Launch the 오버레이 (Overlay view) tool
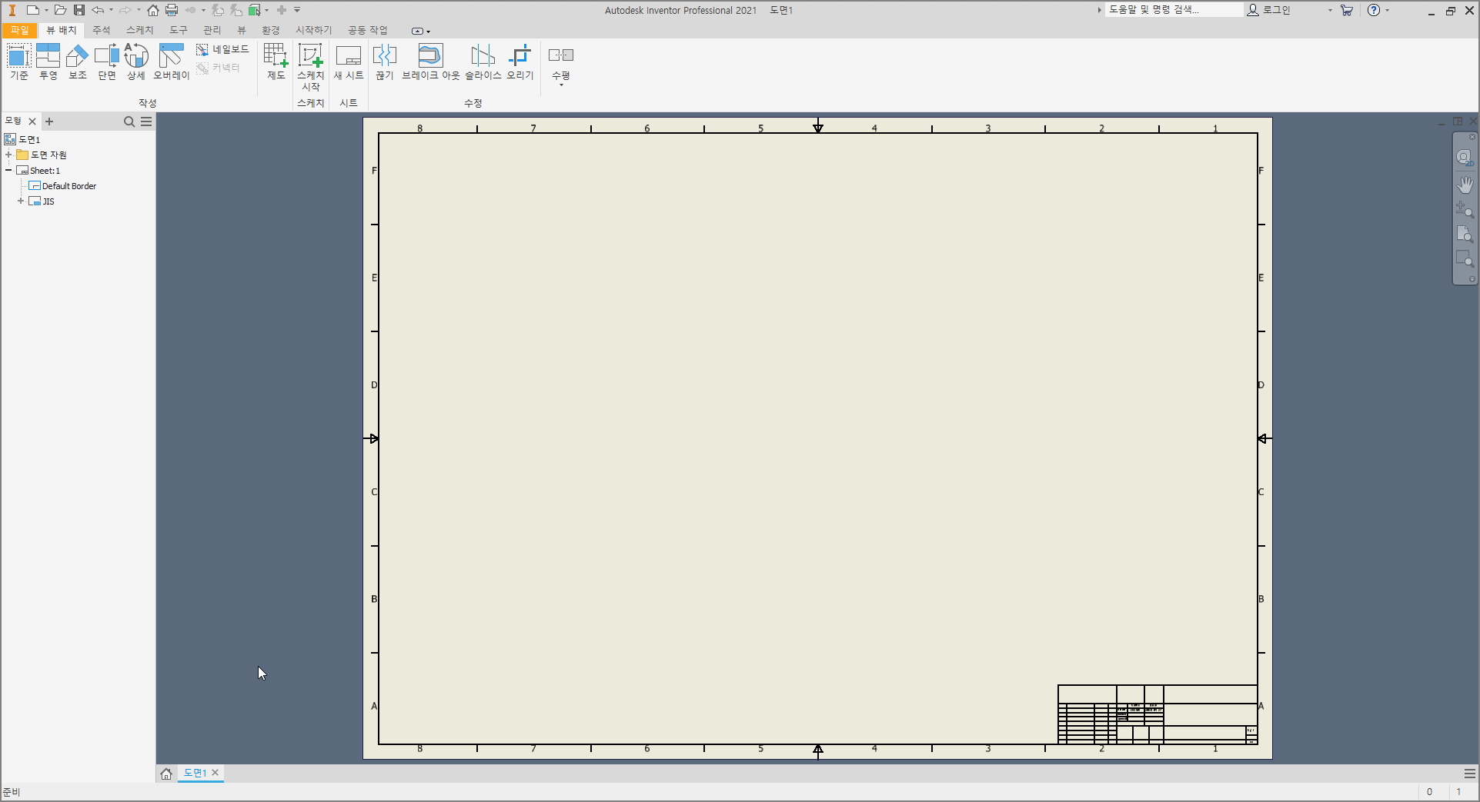The image size is (1480, 802). pos(171,62)
